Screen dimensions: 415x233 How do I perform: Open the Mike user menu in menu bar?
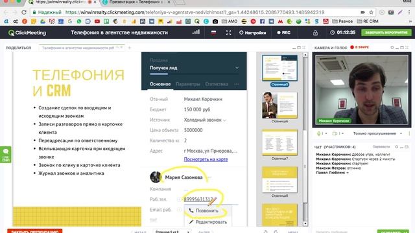[407, 1]
